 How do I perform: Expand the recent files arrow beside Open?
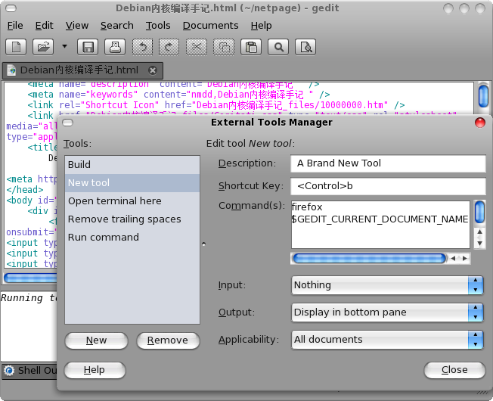tap(64, 47)
